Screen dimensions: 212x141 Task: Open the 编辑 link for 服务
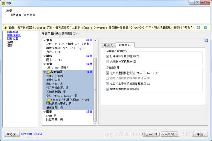89,64
